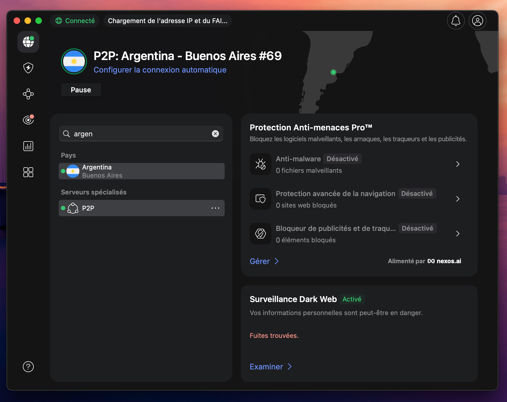Viewport: 507px width, 402px height.
Task: Open the Threat Protection shield icon
Action: click(28, 68)
